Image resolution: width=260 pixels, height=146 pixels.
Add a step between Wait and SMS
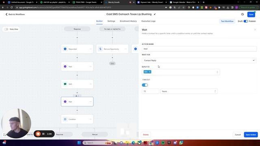pyautogui.click(x=77, y=75)
